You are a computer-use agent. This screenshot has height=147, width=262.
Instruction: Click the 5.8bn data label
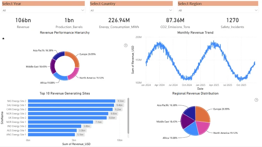coord(87,126)
